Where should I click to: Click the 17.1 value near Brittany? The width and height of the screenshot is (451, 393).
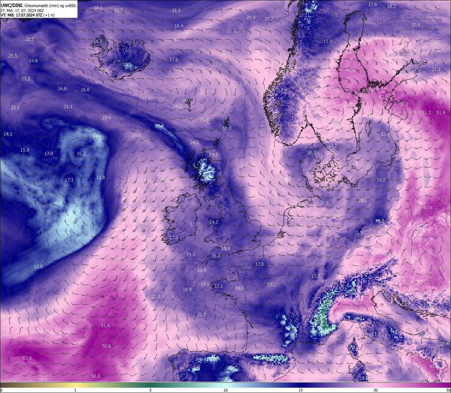click(218, 286)
